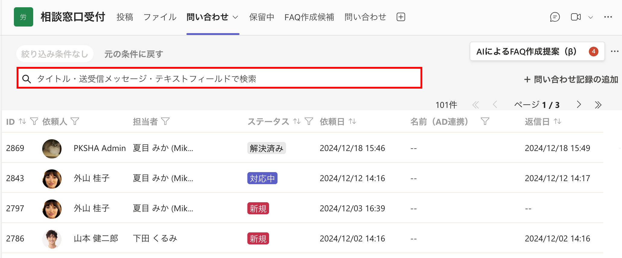Click the 対応中 status badge
Image resolution: width=622 pixels, height=258 pixels.
(262, 178)
